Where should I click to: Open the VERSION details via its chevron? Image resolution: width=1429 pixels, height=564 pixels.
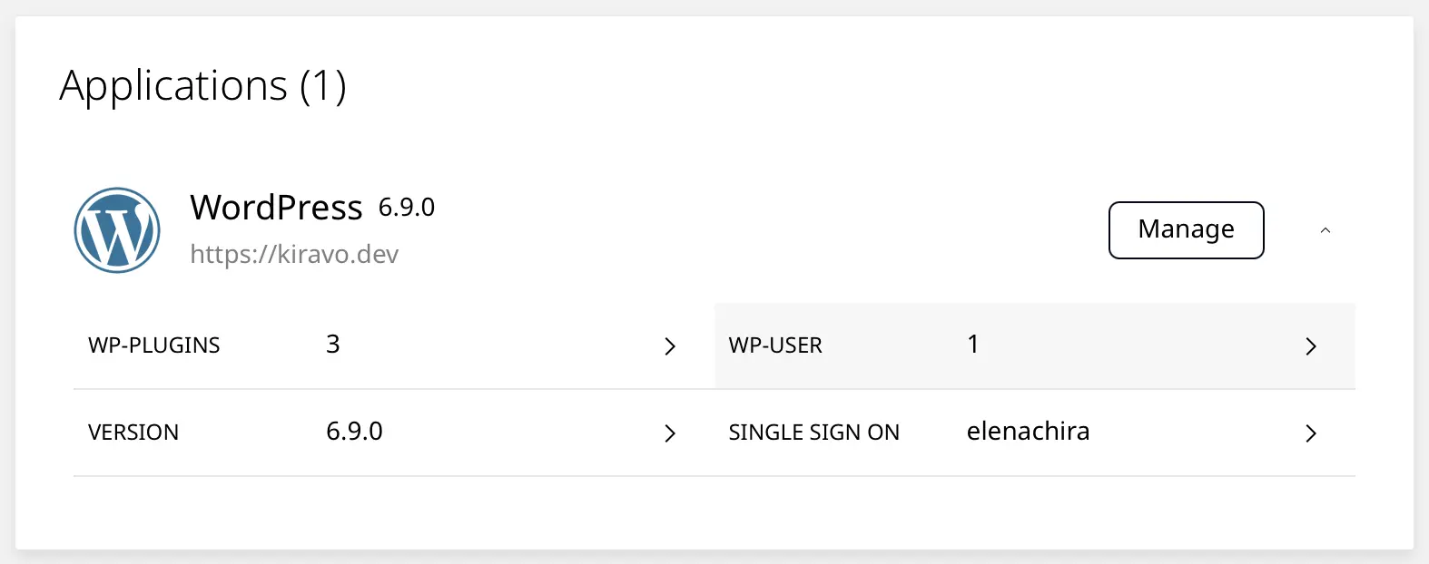coord(670,433)
